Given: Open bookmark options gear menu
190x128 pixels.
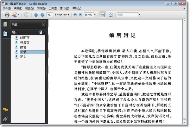Looking at the screenshot, I should pyautogui.click(x=14, y=32).
